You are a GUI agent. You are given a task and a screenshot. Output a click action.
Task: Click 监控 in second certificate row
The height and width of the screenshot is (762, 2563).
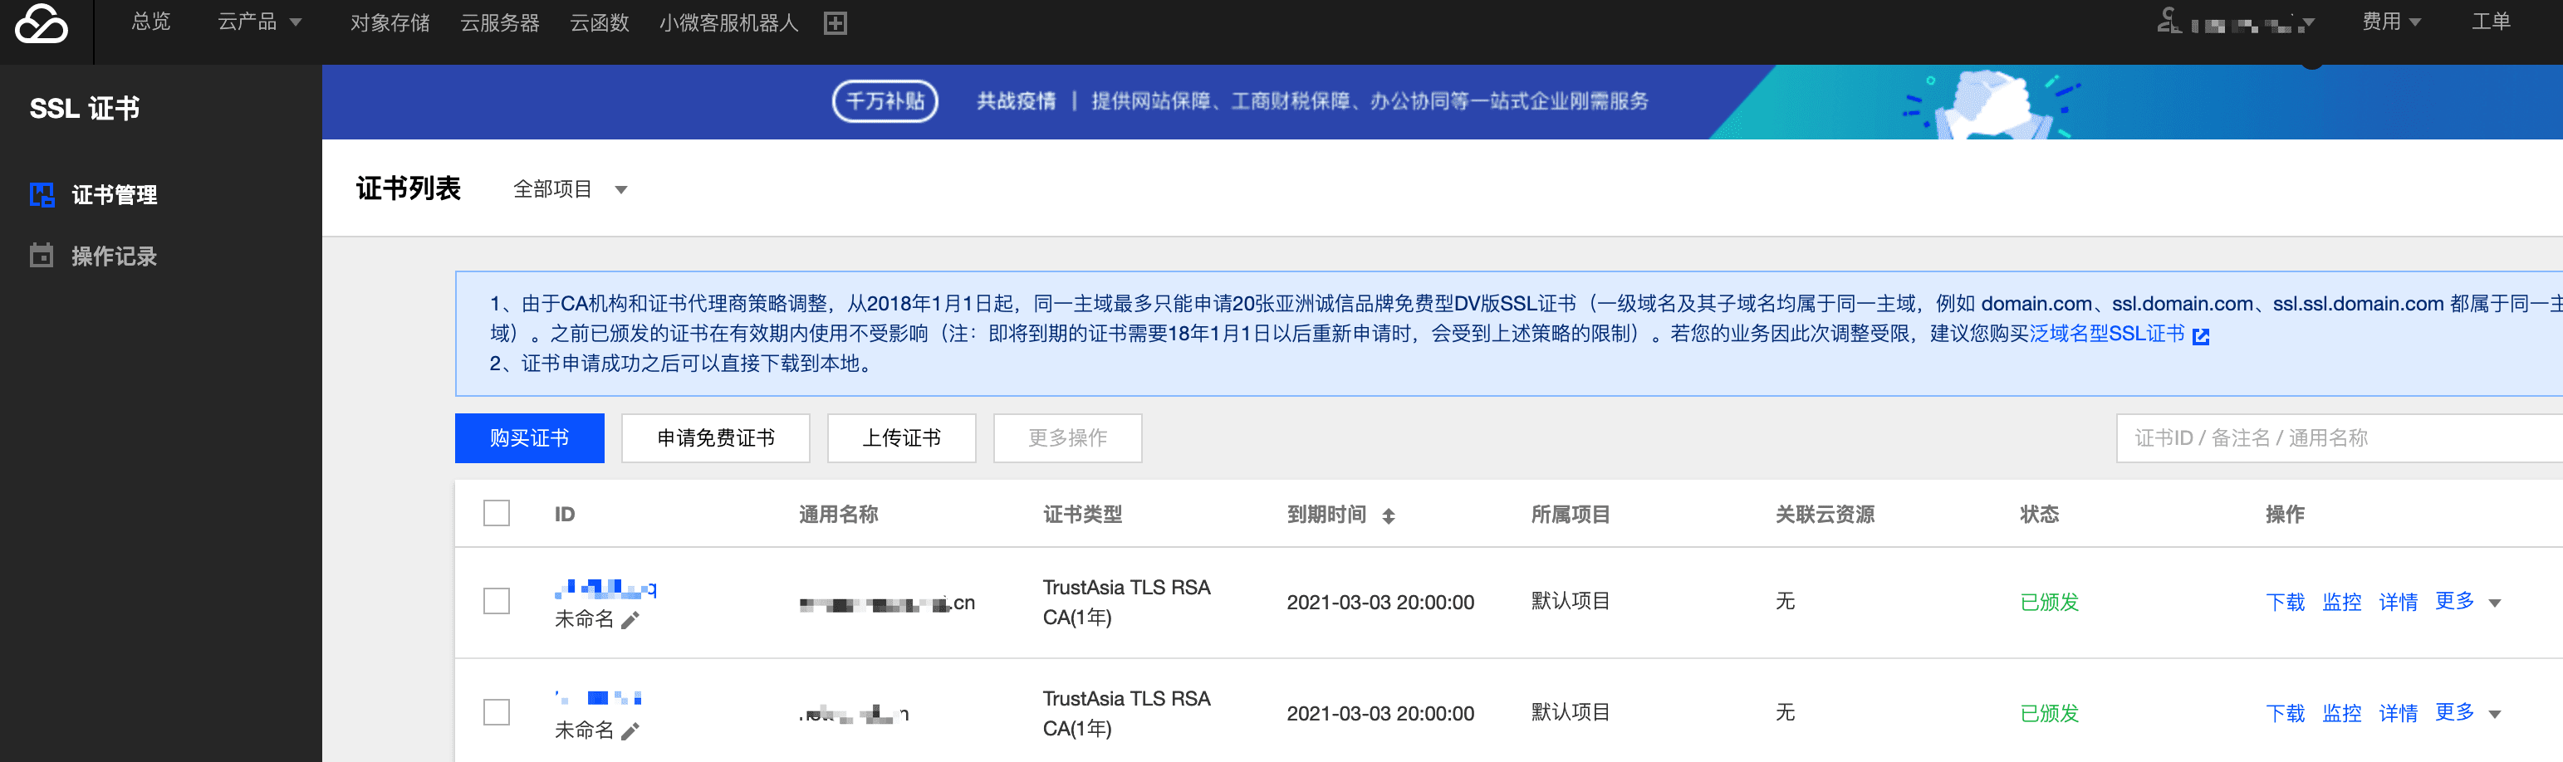click(2342, 713)
